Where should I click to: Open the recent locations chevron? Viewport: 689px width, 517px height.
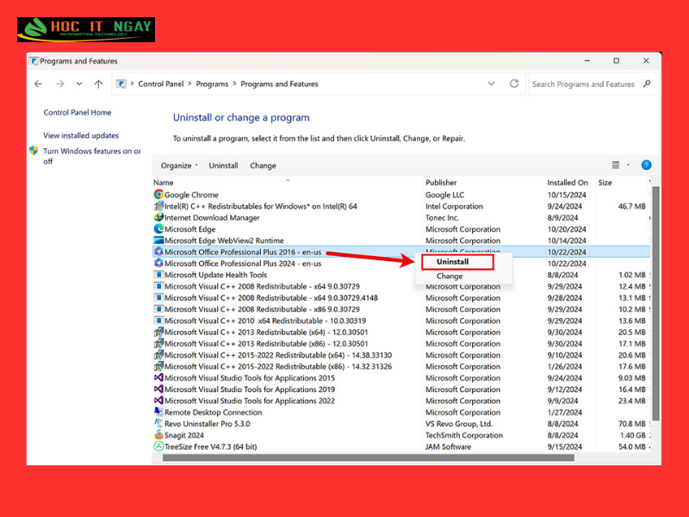point(79,84)
